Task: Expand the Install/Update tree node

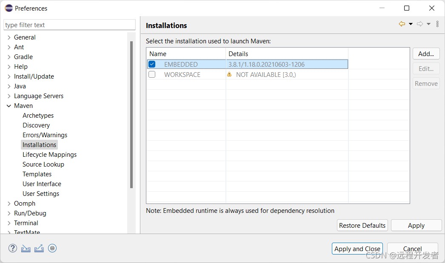Action: [9, 76]
